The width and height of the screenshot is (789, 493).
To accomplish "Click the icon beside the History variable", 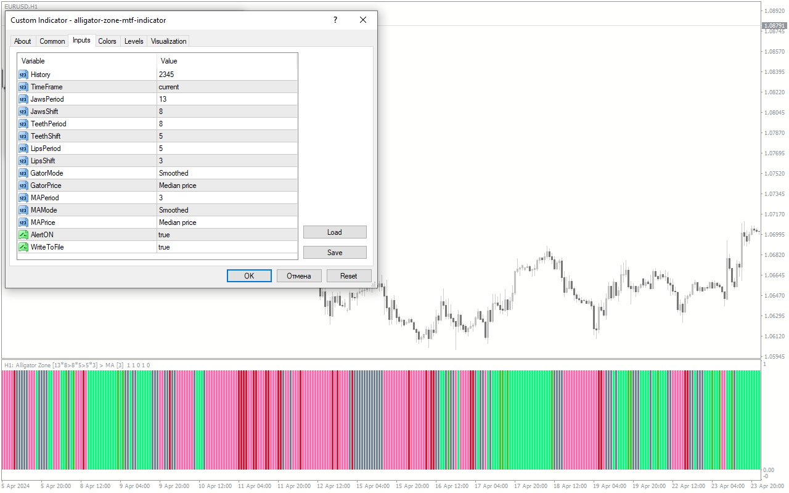I will [x=23, y=75].
